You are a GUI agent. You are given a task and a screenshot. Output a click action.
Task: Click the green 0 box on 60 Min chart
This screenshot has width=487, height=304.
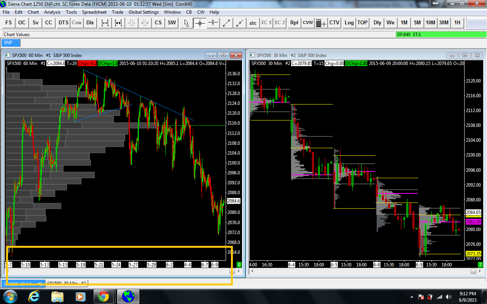(x=239, y=264)
